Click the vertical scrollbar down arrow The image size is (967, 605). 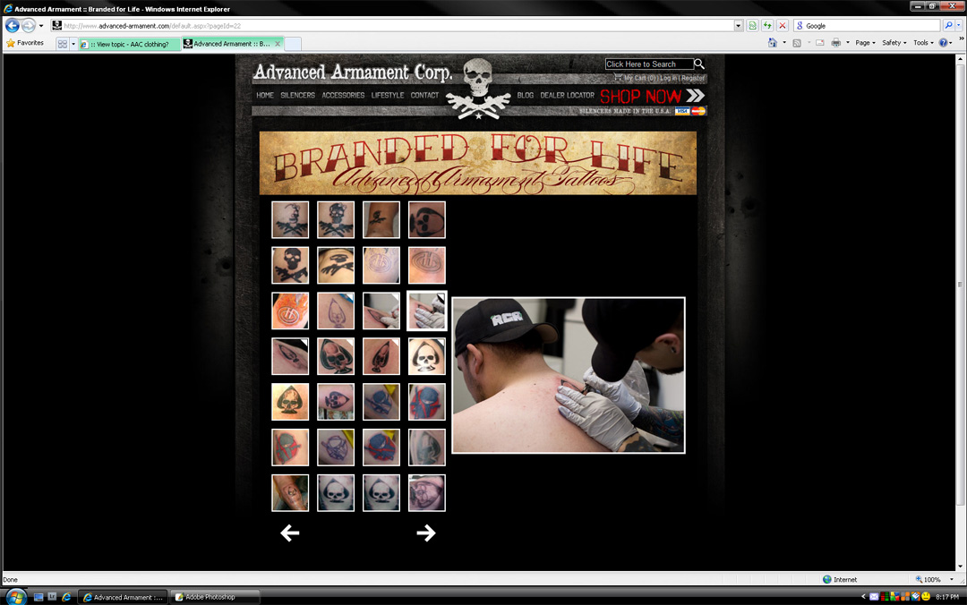(x=960, y=567)
